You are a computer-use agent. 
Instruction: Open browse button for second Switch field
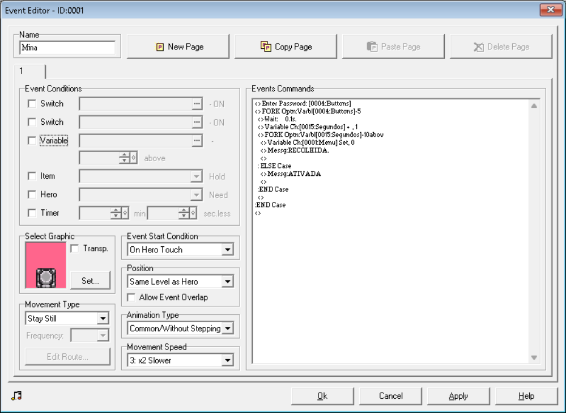point(197,123)
